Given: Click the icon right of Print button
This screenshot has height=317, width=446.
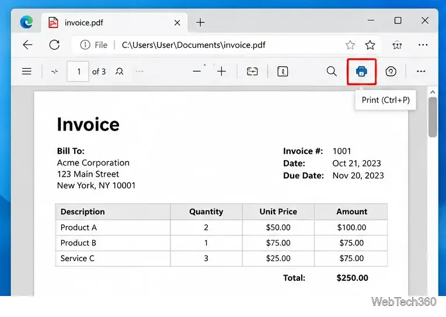Looking at the screenshot, I should tap(391, 71).
